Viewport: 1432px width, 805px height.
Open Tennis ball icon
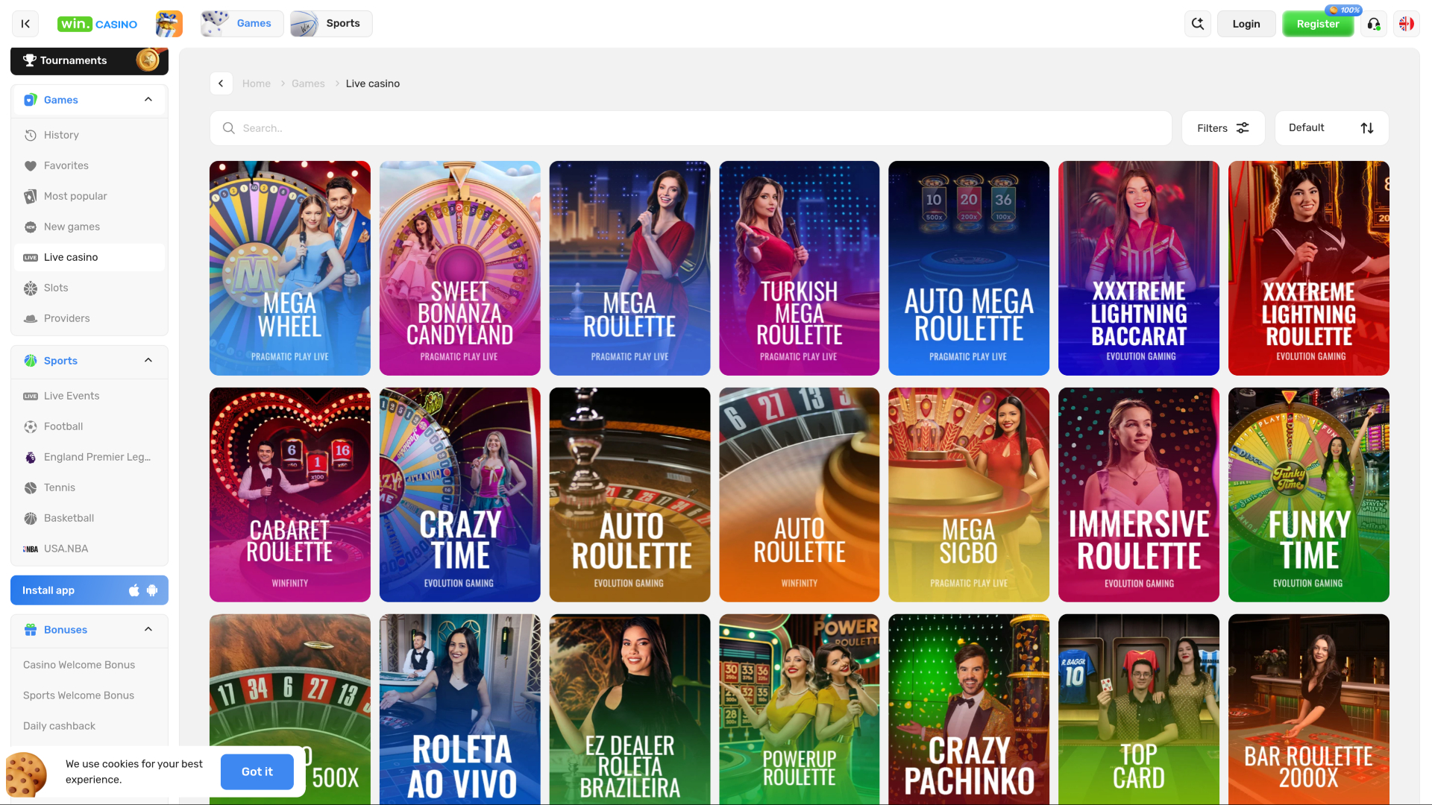(89, 487)
